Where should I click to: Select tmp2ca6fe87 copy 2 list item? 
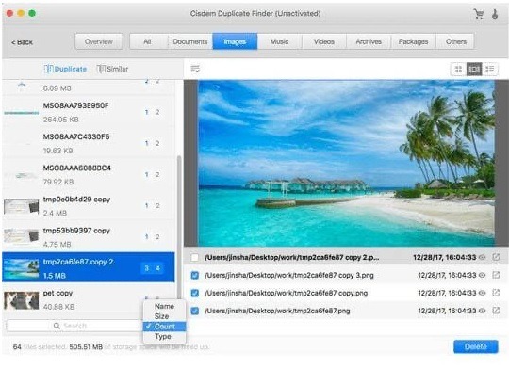click(x=89, y=268)
